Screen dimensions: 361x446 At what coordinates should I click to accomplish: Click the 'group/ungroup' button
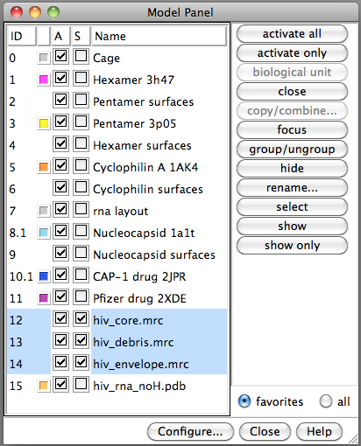click(292, 150)
